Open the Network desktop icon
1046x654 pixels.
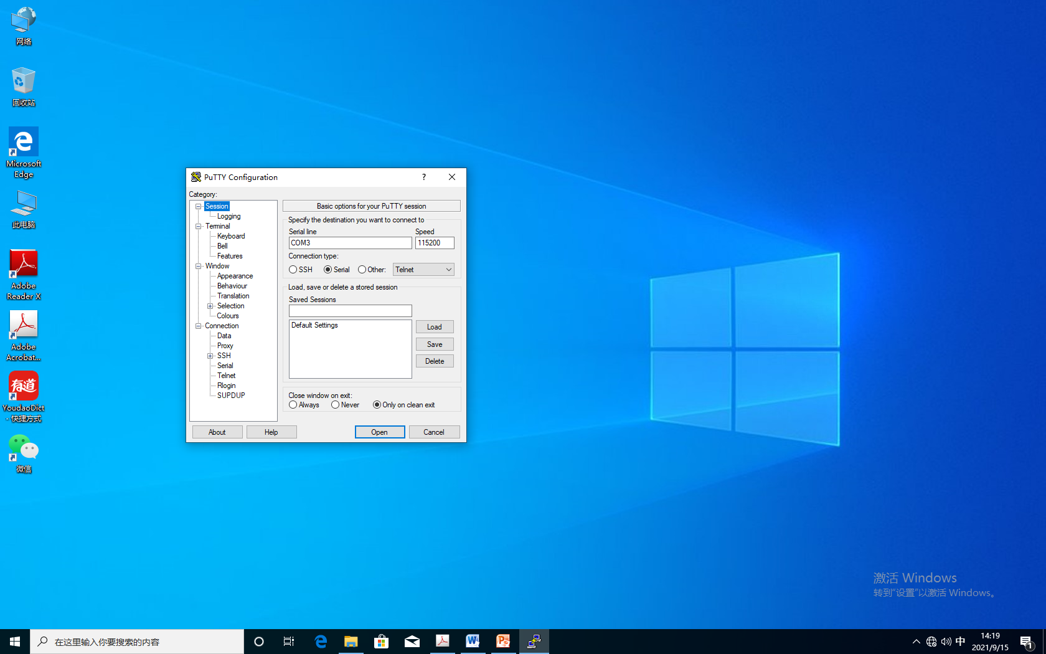pyautogui.click(x=24, y=26)
